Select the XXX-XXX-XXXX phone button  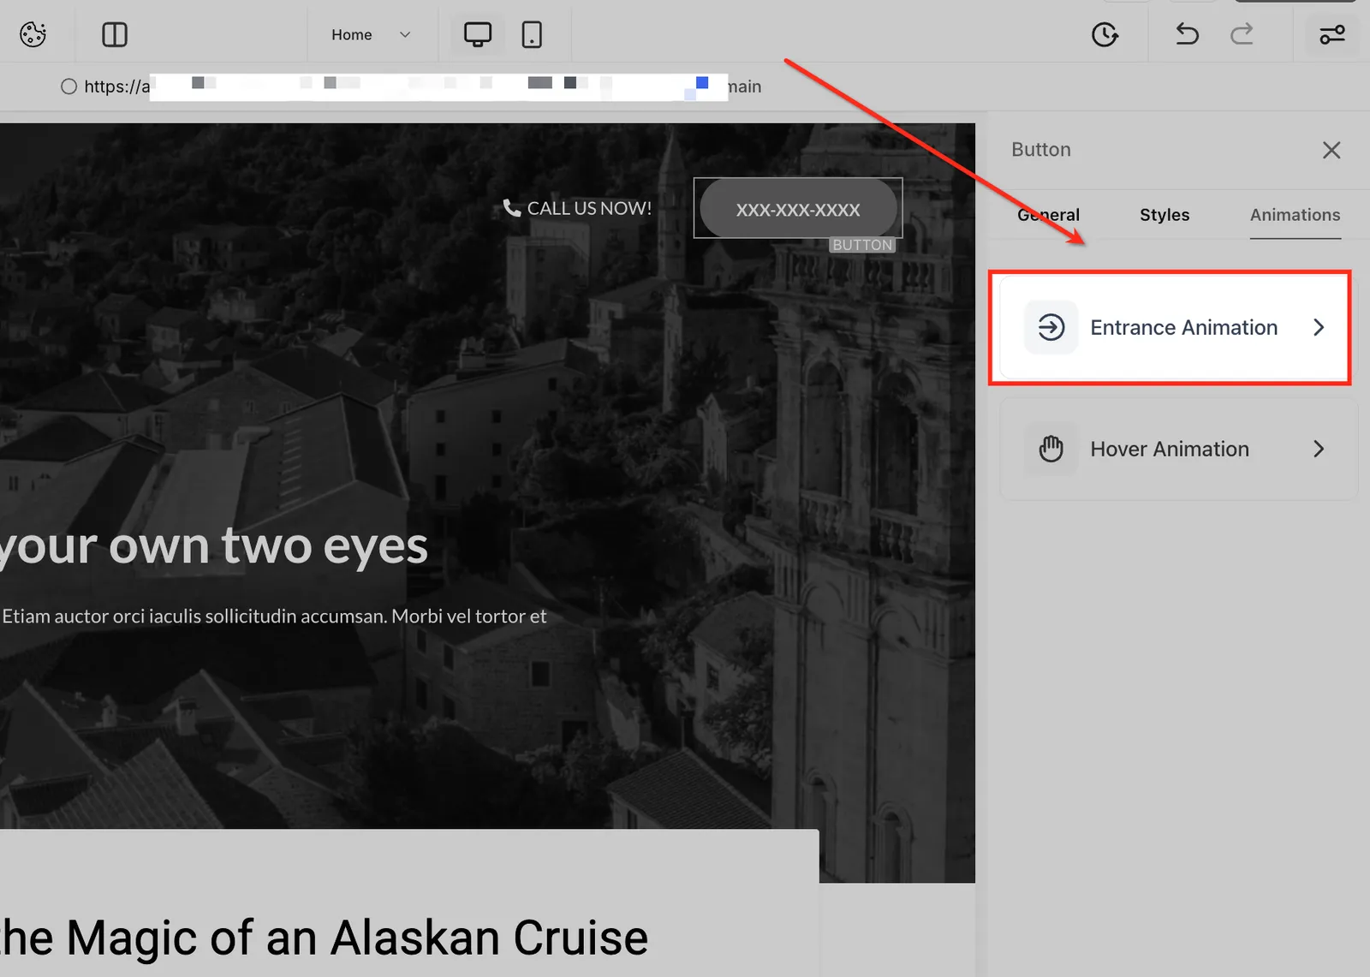click(x=798, y=209)
